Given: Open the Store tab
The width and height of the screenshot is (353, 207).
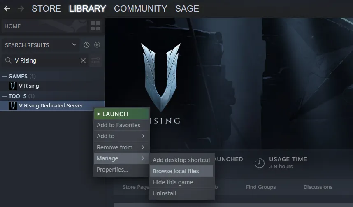Looking at the screenshot, I should coord(46,9).
